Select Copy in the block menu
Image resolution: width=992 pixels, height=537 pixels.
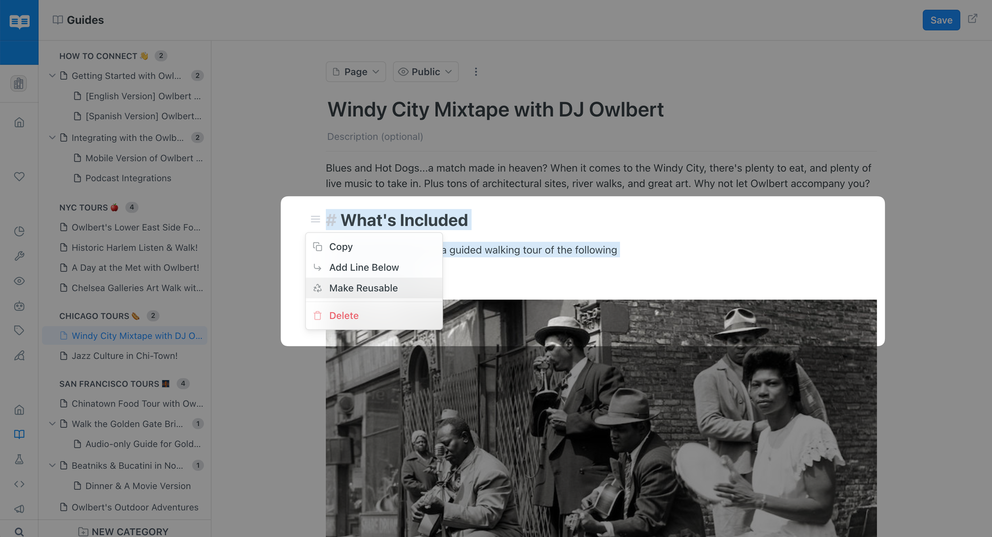coord(341,247)
